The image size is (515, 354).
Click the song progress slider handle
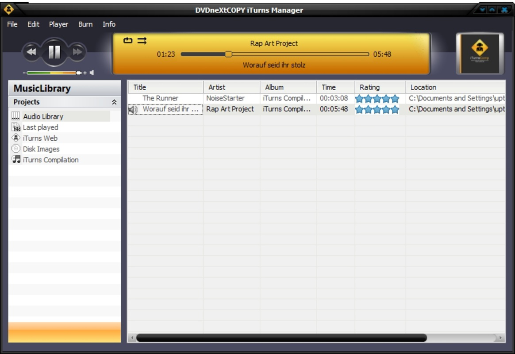[229, 54]
